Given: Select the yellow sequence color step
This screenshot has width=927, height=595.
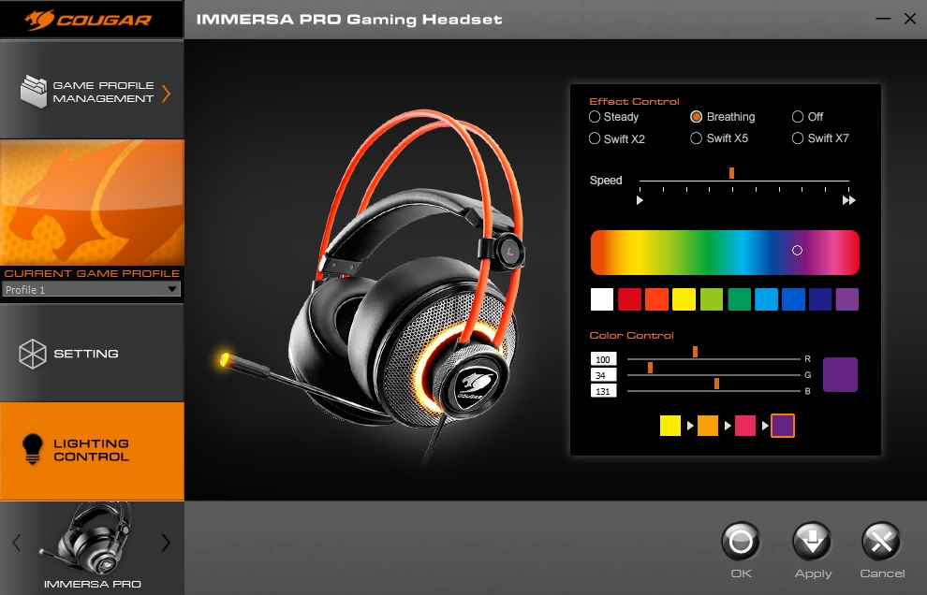Looking at the screenshot, I should (670, 426).
